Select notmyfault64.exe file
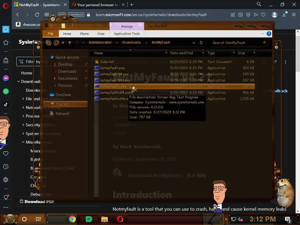 175,74
